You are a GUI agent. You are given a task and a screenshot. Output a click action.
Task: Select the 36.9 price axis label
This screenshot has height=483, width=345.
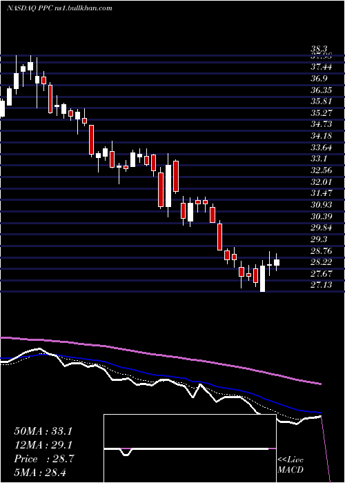[319, 79]
